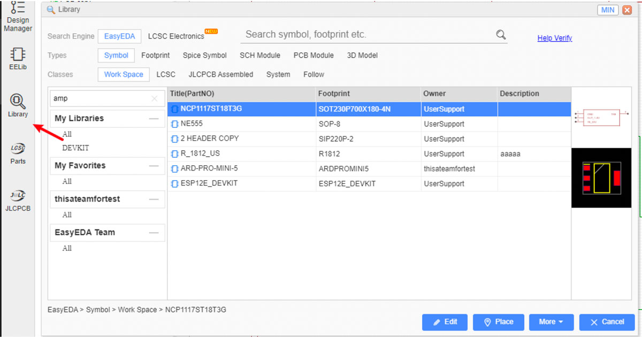642x337 pixels.
Task: Click the Cancel button
Action: [607, 322]
